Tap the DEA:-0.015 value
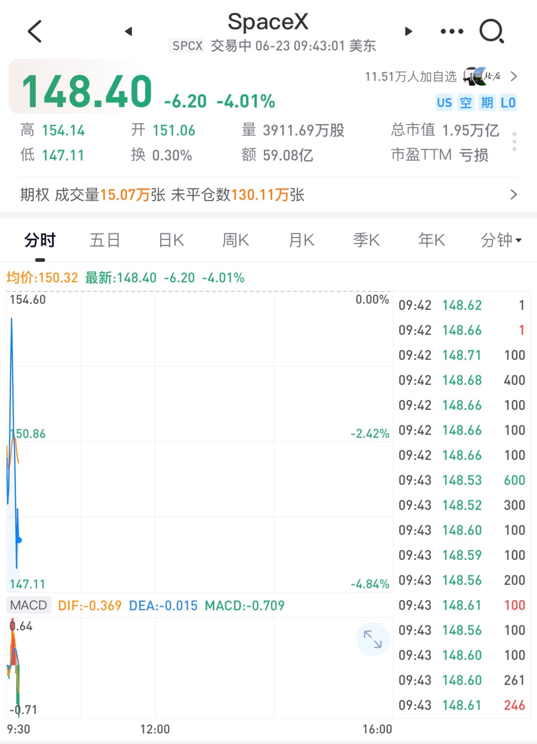Screen dimensions: 537x744 pyautogui.click(x=163, y=606)
